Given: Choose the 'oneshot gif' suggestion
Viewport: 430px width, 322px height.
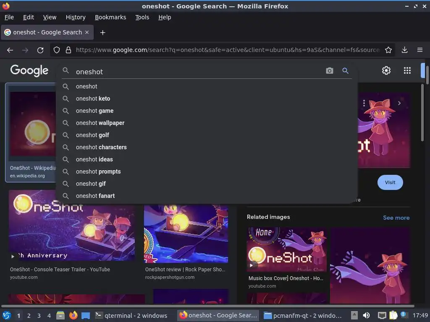Looking at the screenshot, I should click(207, 184).
